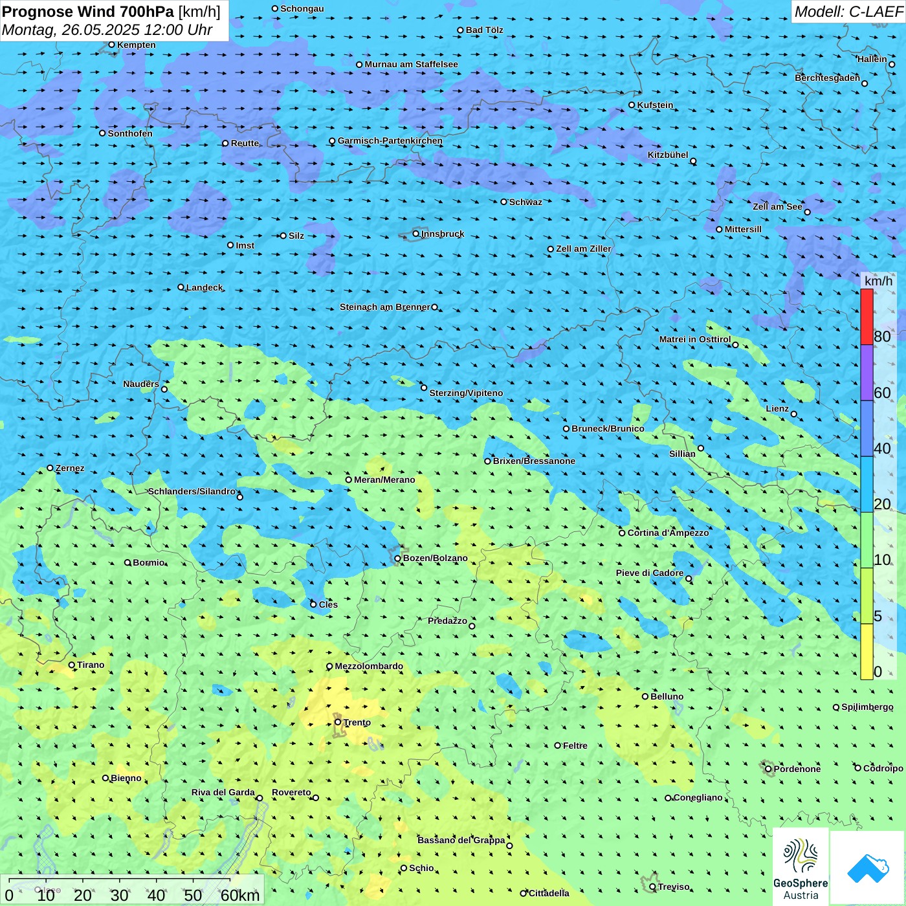Screen dimensions: 906x906
Task: Click the Schongau label
Action: coord(302,8)
